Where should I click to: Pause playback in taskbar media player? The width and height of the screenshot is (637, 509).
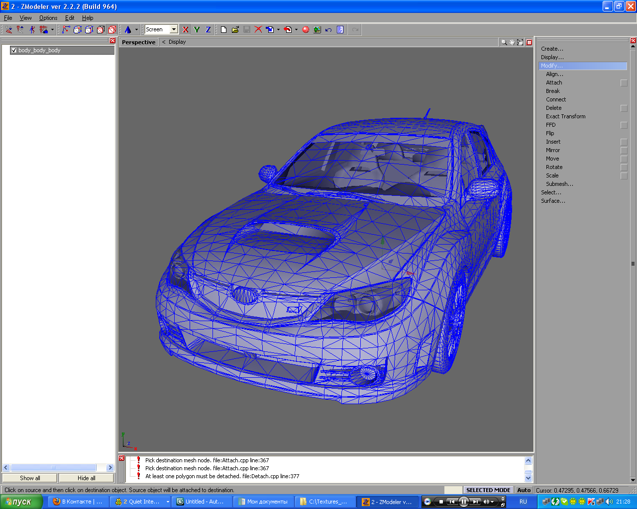point(463,502)
